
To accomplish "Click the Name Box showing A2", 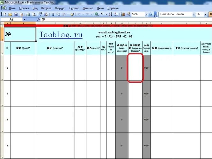I will click(x=11, y=19).
